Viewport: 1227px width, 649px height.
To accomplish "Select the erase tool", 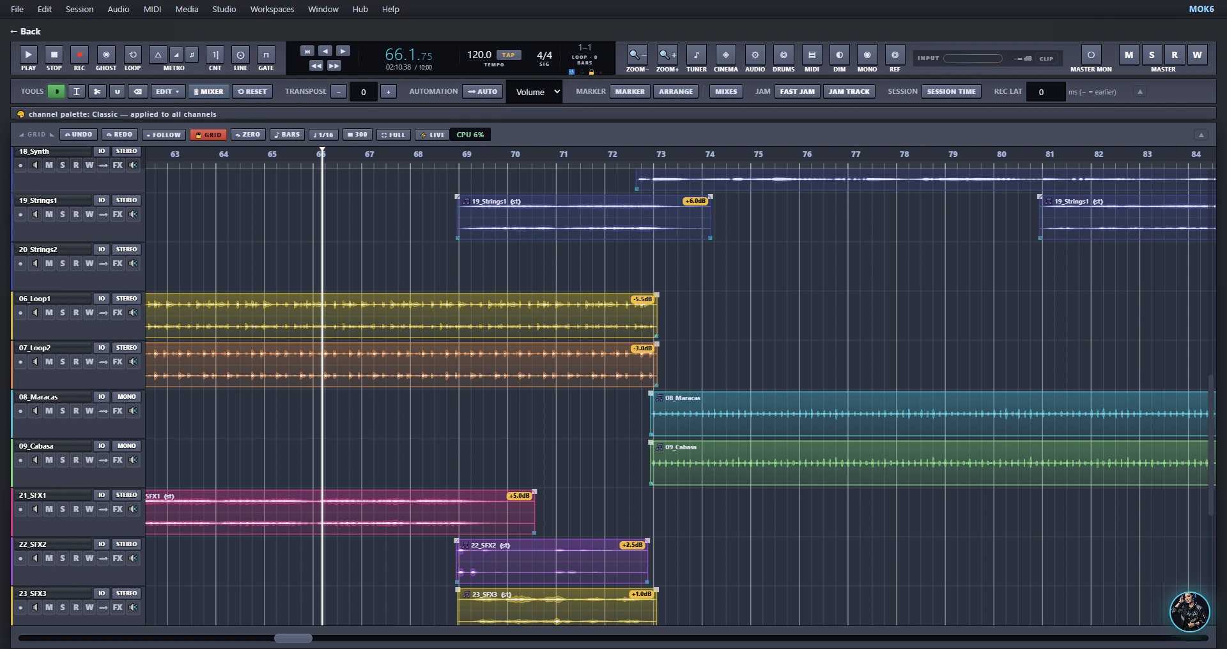I will (x=137, y=91).
